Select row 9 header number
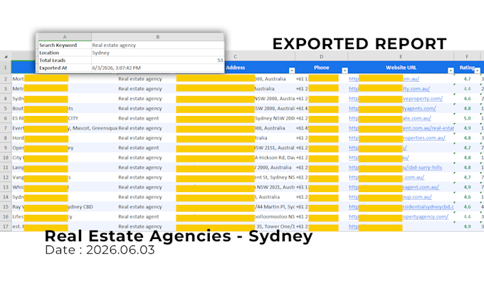 point(6,148)
